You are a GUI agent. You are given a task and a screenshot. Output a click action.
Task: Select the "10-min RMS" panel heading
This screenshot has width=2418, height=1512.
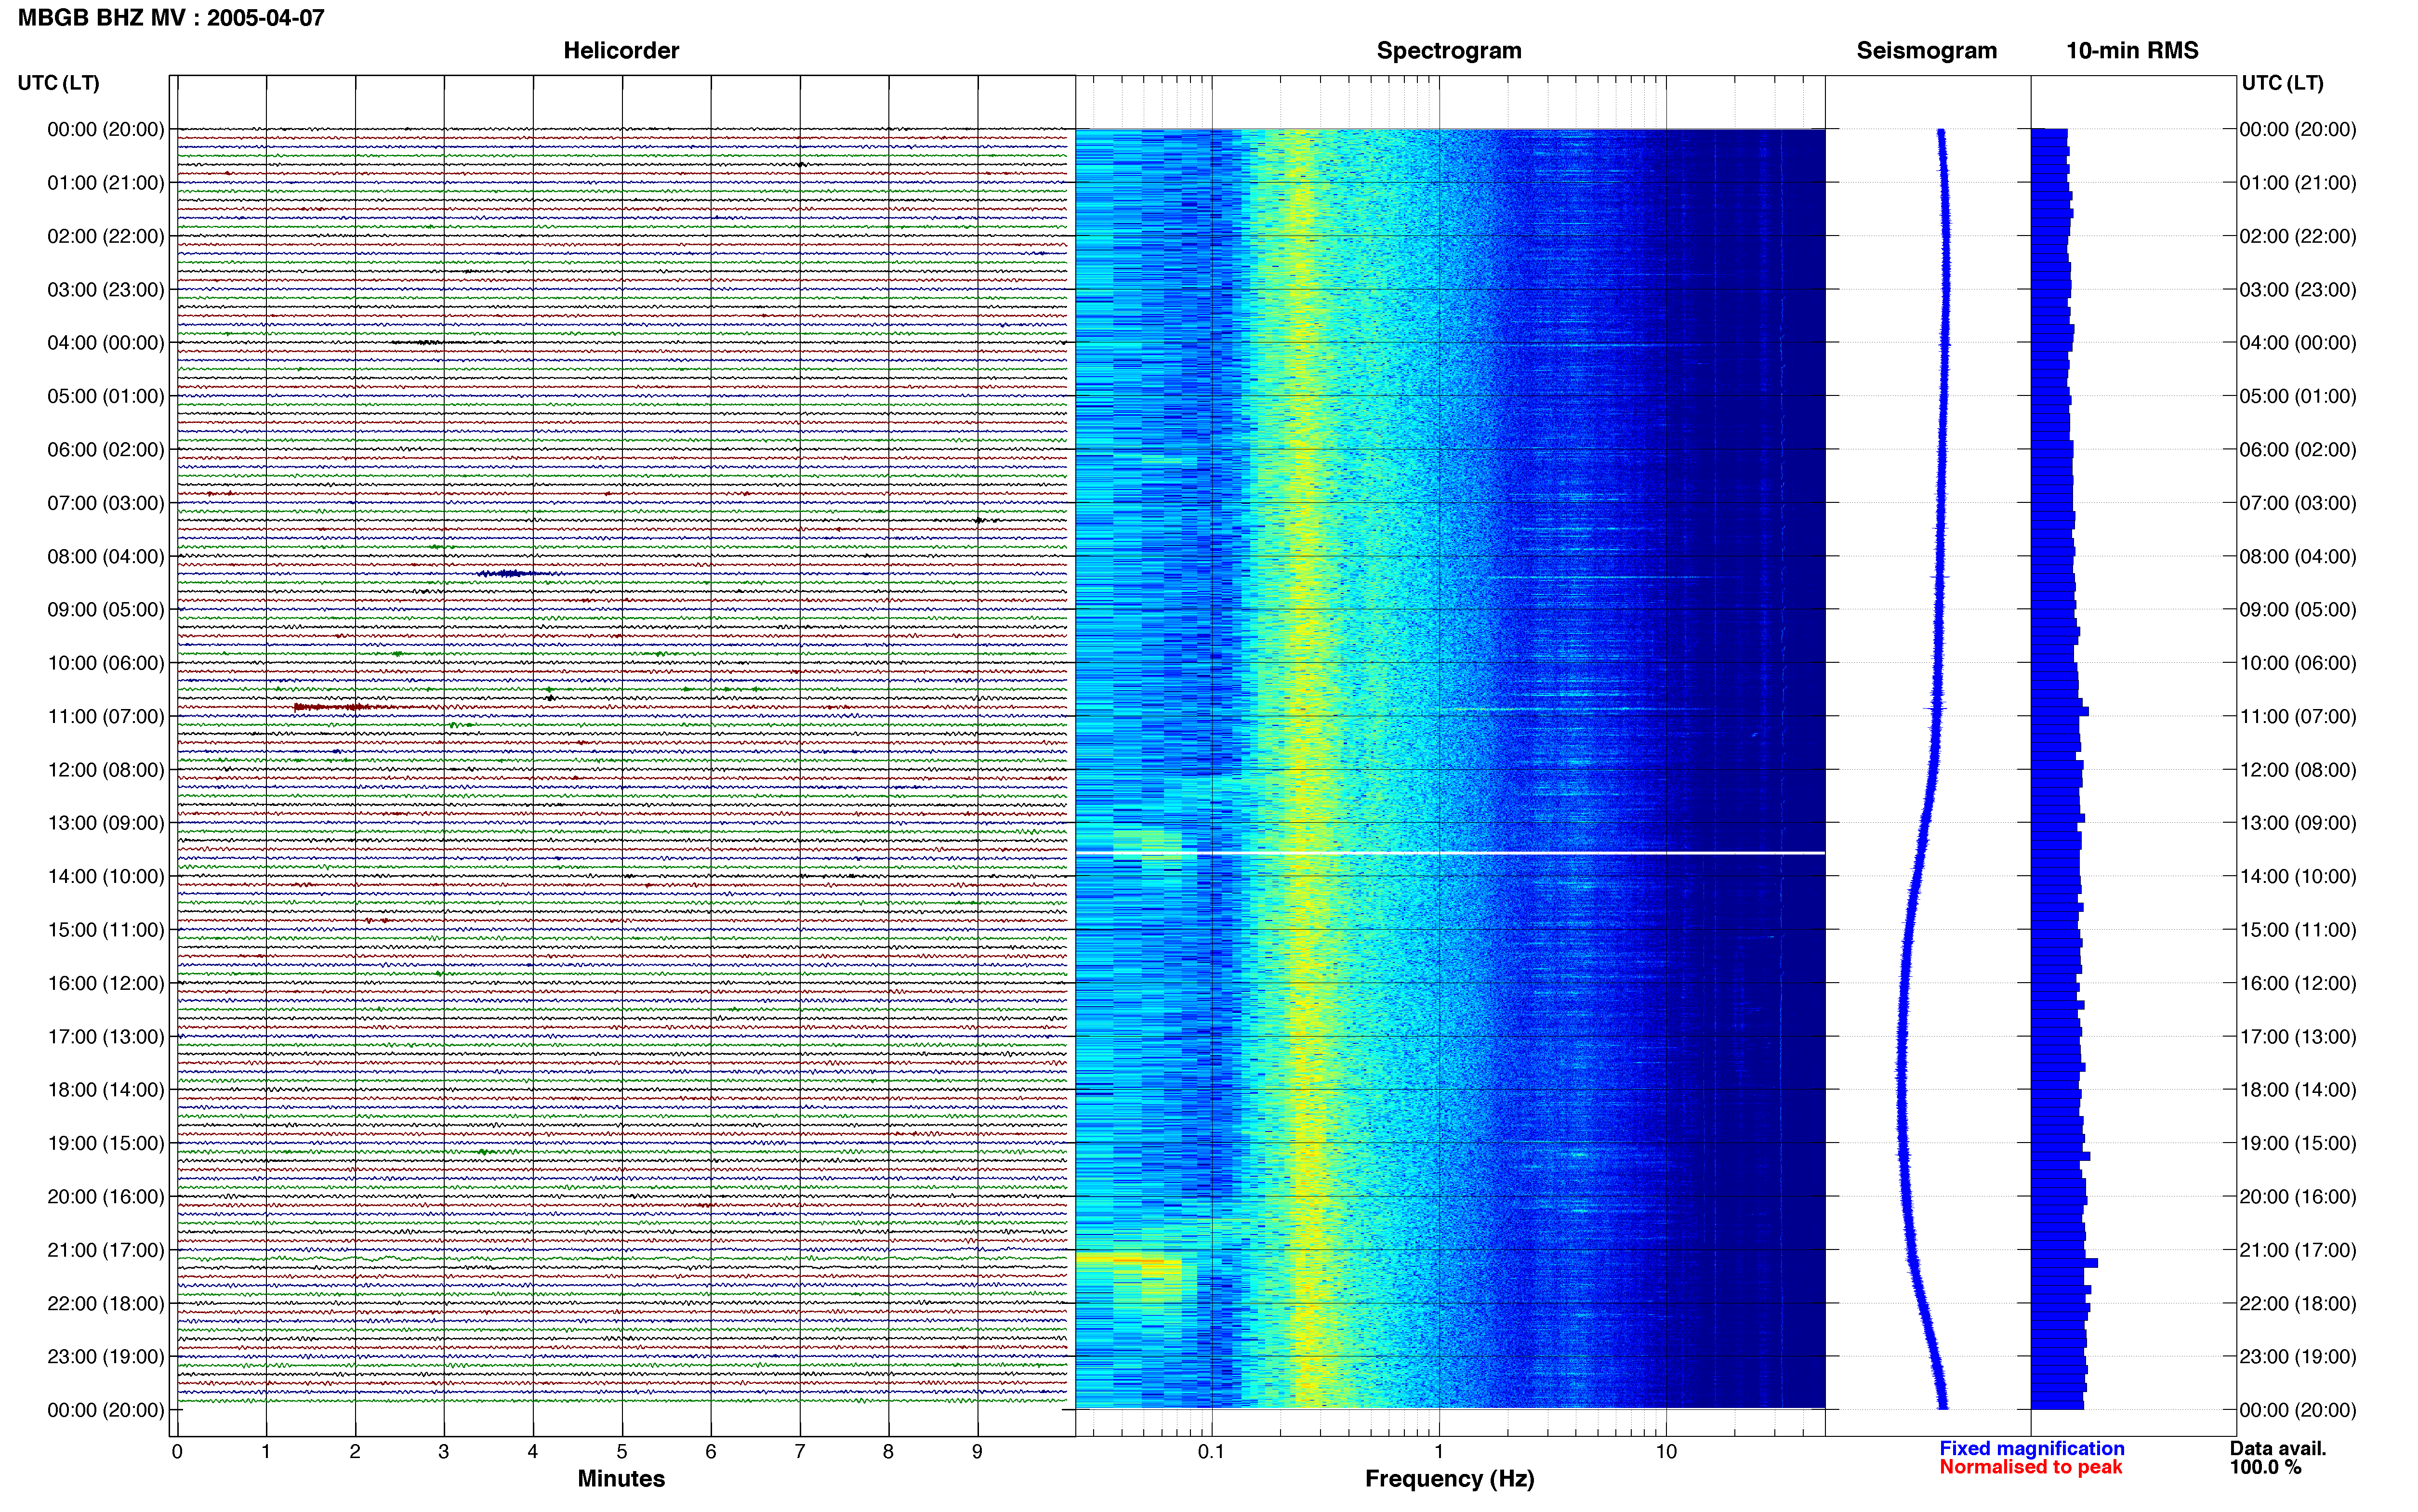[x=2132, y=50]
